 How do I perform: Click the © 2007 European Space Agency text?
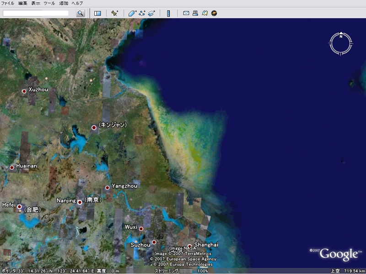pos(183,259)
